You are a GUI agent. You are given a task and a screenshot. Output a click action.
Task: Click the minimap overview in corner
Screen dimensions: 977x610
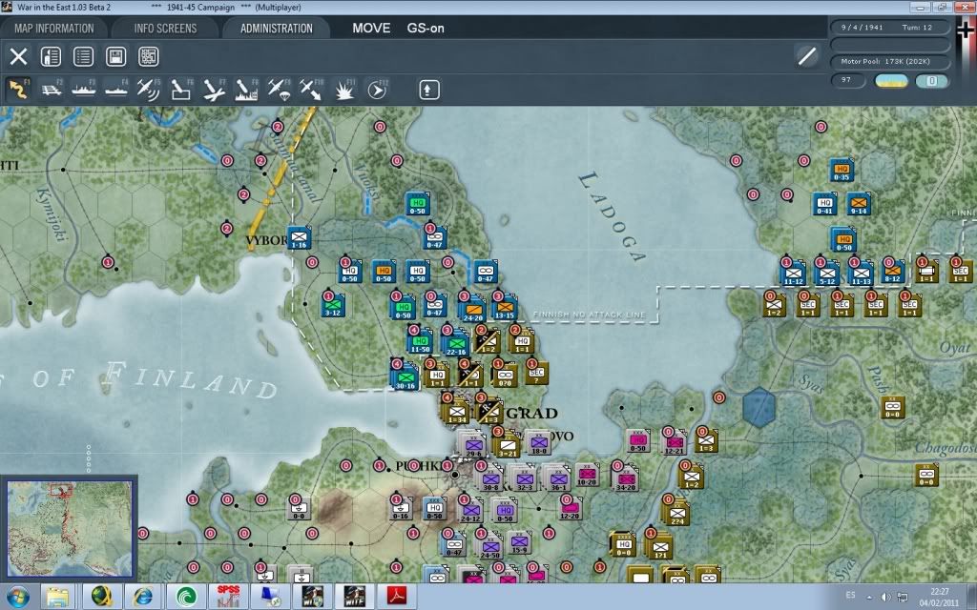point(69,528)
